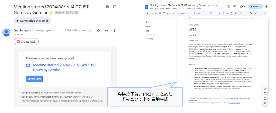Collapse the Docs menus with the chevron
Screen dimensions: 276x113
[264, 13]
